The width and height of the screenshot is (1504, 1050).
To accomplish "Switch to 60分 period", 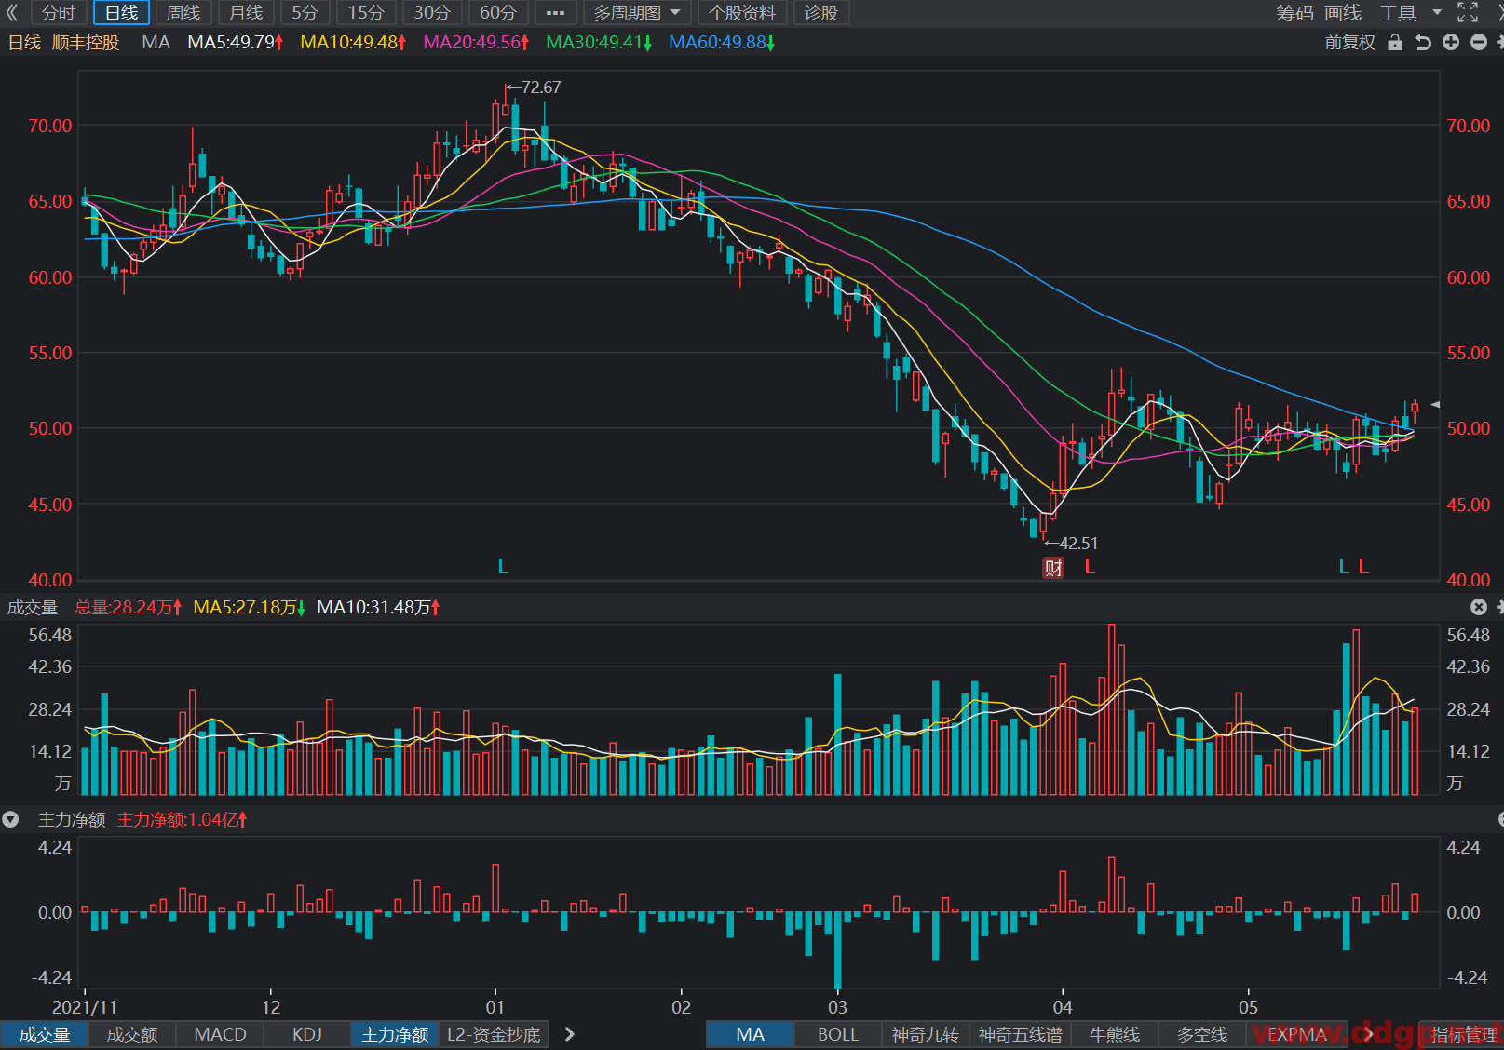I will pyautogui.click(x=498, y=13).
